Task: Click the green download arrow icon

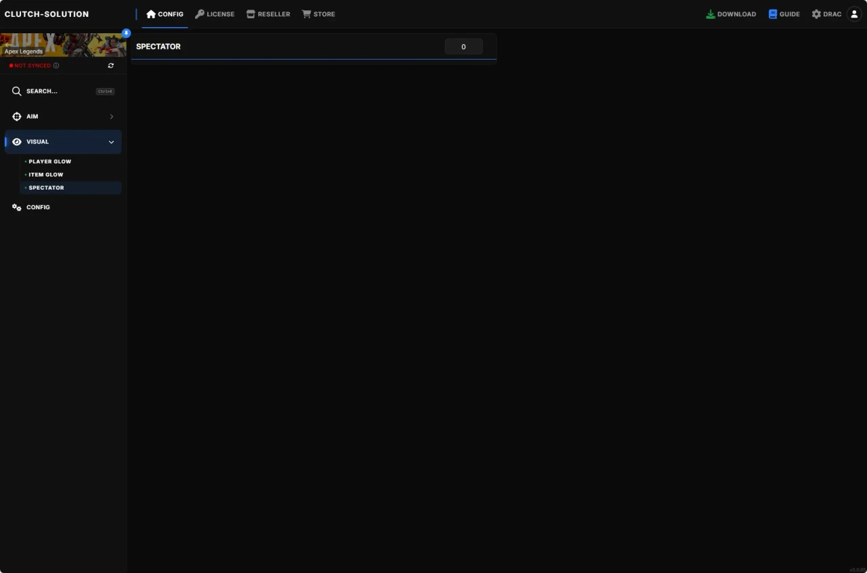Action: (710, 14)
